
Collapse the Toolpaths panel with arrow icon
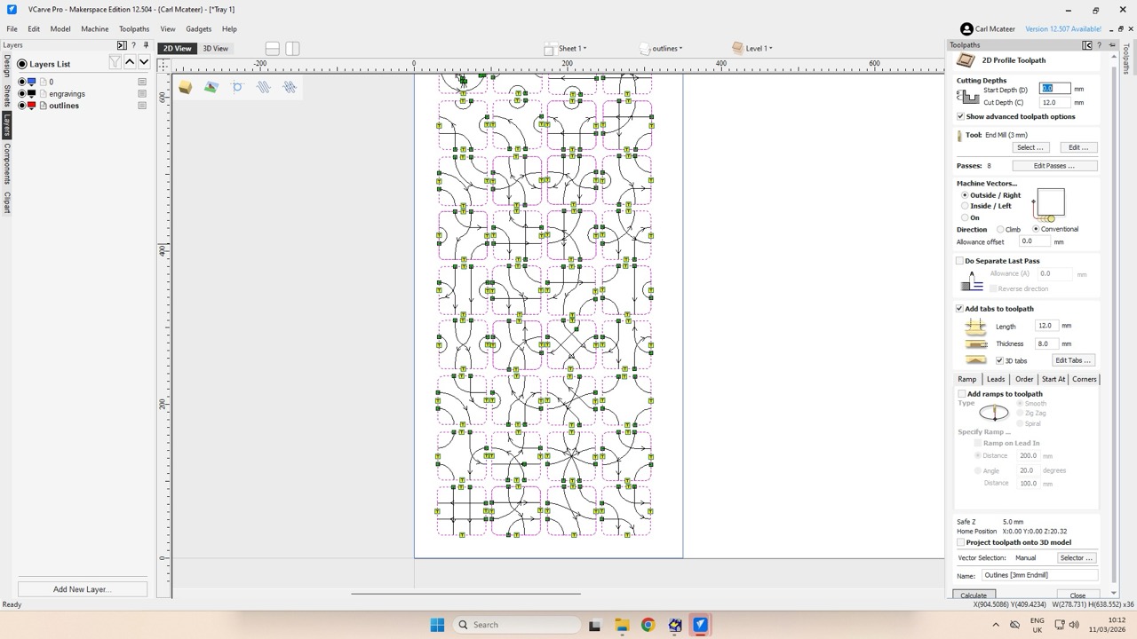pyautogui.click(x=1087, y=45)
